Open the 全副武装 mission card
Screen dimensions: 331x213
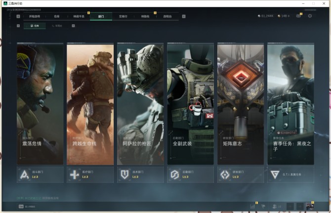point(190,104)
